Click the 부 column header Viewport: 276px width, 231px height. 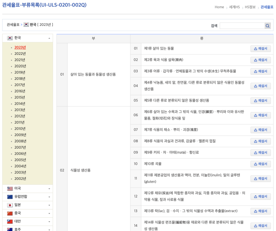point(94,39)
